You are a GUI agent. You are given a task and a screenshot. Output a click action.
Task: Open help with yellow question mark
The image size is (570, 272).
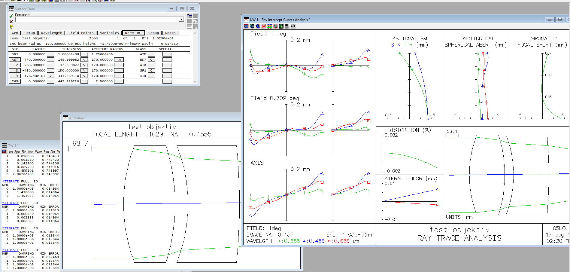pos(11,27)
